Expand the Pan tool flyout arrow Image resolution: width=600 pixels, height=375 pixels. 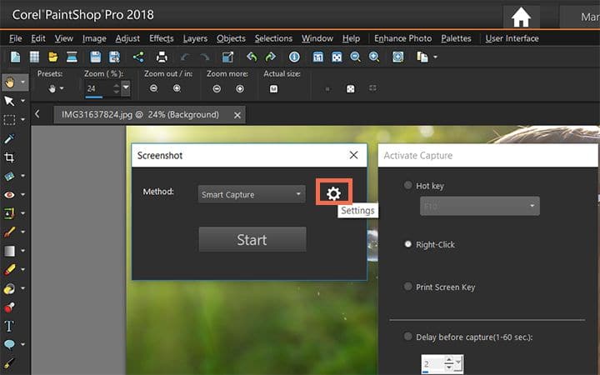23,82
